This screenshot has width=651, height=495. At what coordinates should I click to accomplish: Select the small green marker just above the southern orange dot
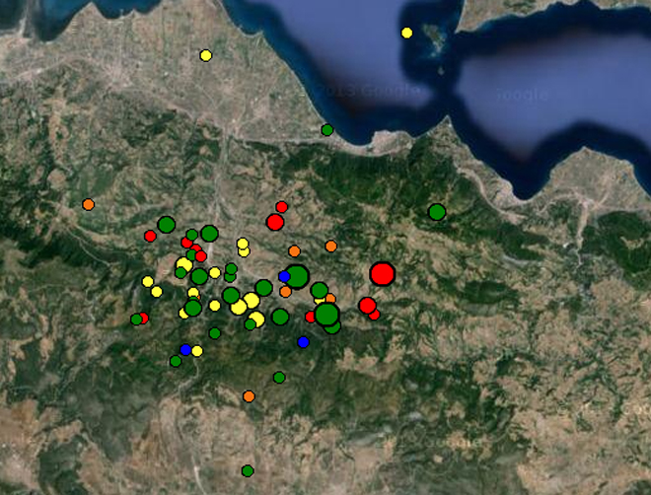pyautogui.click(x=279, y=377)
